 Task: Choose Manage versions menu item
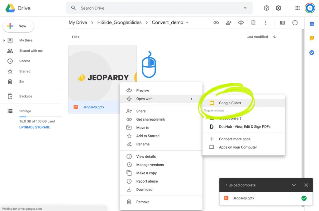coord(161,165)
